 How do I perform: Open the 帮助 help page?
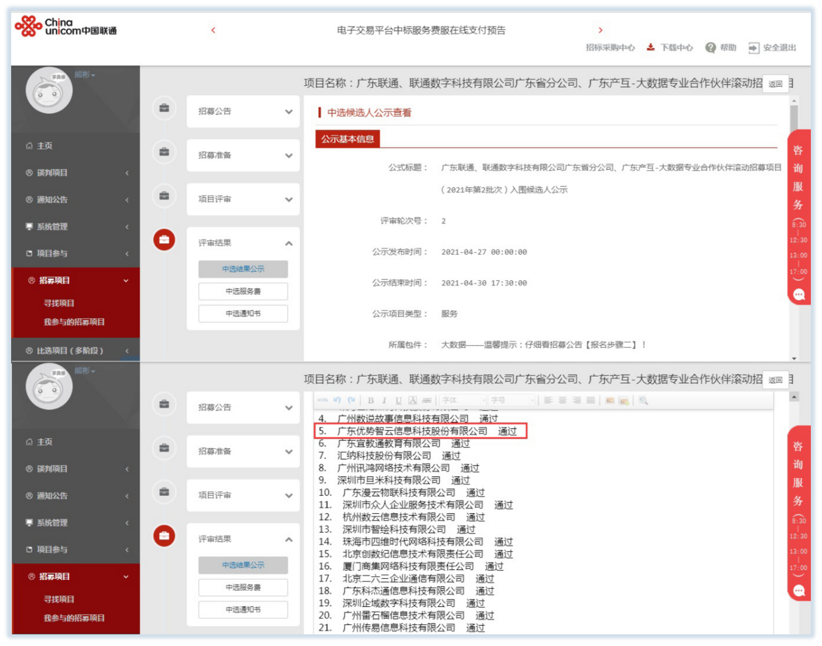tap(721, 47)
